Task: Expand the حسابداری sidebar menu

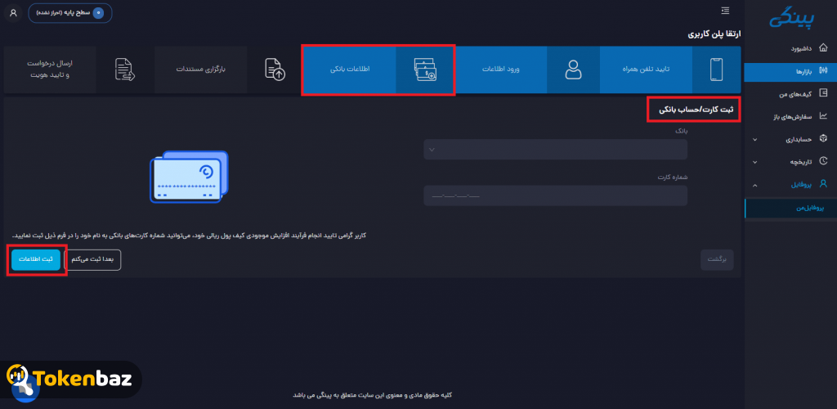Action: [790, 139]
